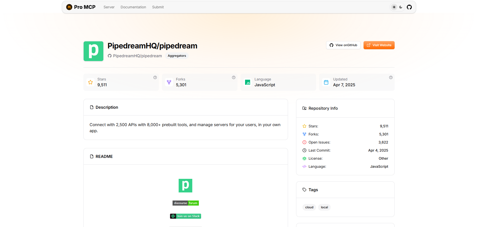Click the description text about 2,500 APIs
The width and height of the screenshot is (478, 227).
[x=185, y=128]
